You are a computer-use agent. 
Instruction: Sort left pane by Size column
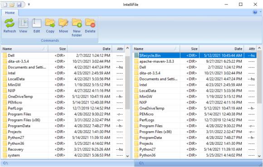point(58,49)
